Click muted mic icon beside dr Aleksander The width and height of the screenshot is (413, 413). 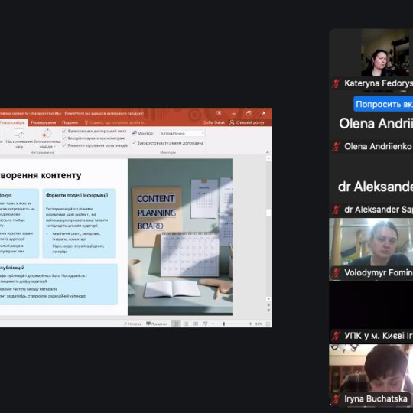336,210
